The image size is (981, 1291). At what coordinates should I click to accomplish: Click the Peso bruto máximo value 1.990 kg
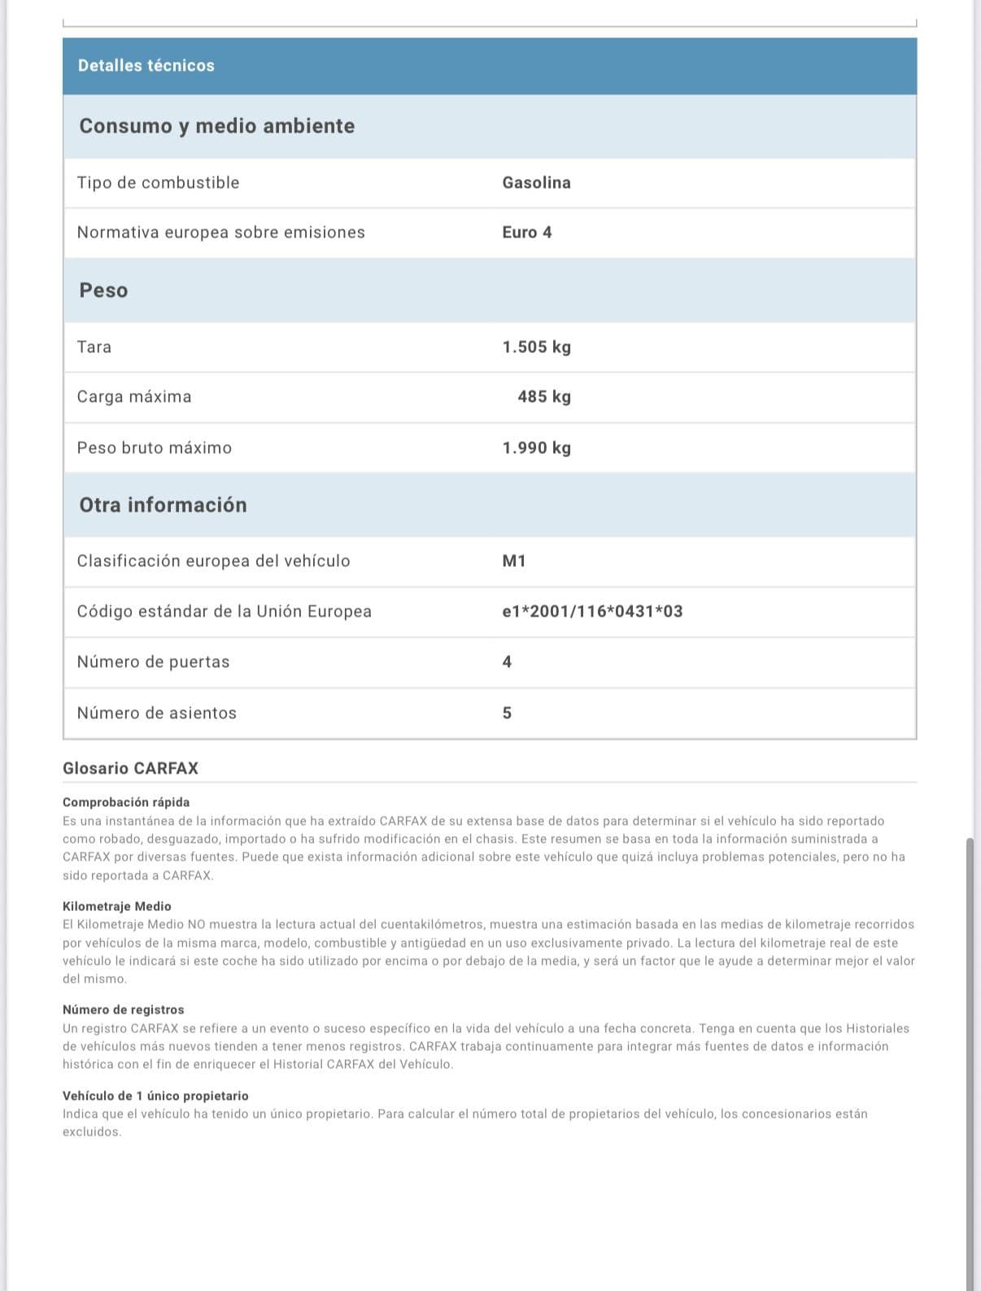click(x=536, y=448)
